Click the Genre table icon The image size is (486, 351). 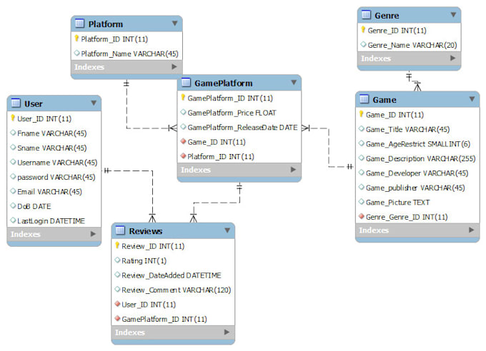[x=366, y=14]
